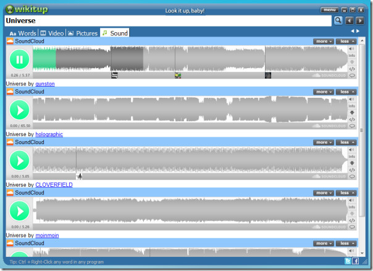Switch to the Pictures tab
The image size is (373, 271).
point(83,33)
